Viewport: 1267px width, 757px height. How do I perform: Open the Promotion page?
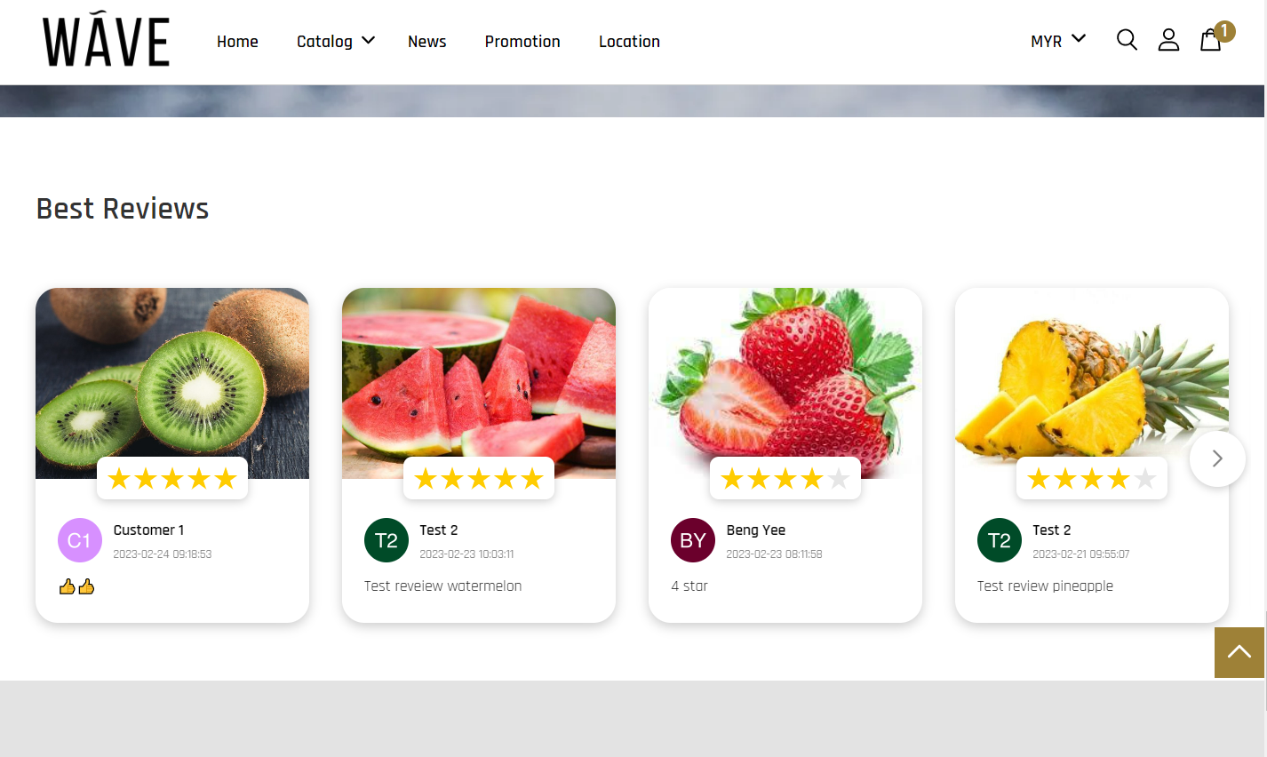[x=522, y=41]
